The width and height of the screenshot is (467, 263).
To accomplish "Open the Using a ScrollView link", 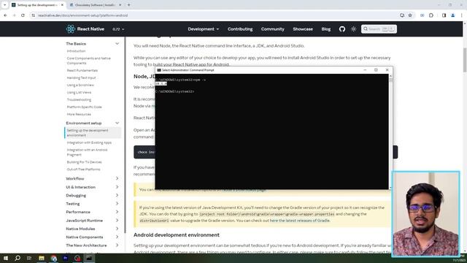I will tap(80, 85).
